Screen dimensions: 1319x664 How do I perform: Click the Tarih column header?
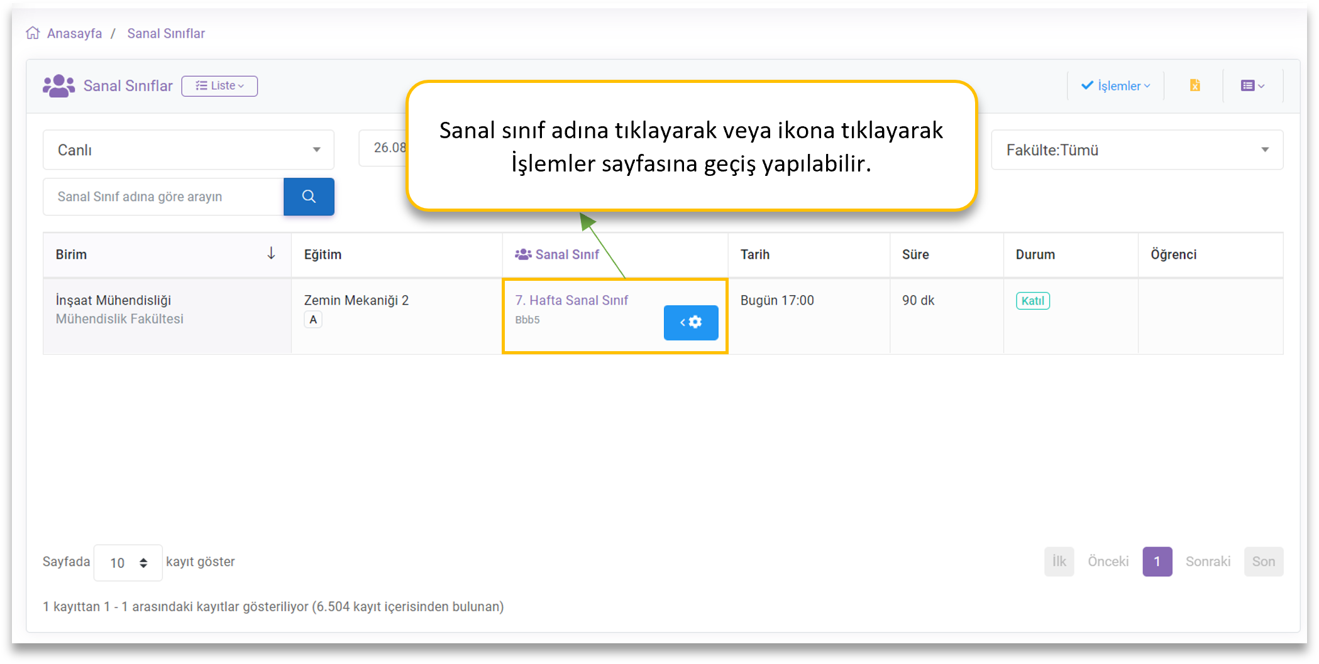click(x=755, y=254)
